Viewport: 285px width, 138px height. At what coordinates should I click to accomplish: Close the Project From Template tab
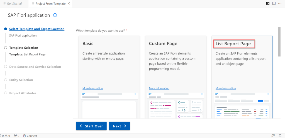point(69,4)
